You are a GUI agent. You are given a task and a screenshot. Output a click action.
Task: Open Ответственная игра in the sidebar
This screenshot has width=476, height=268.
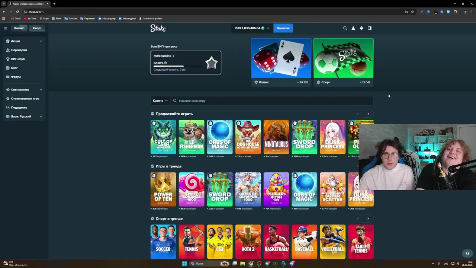point(24,99)
